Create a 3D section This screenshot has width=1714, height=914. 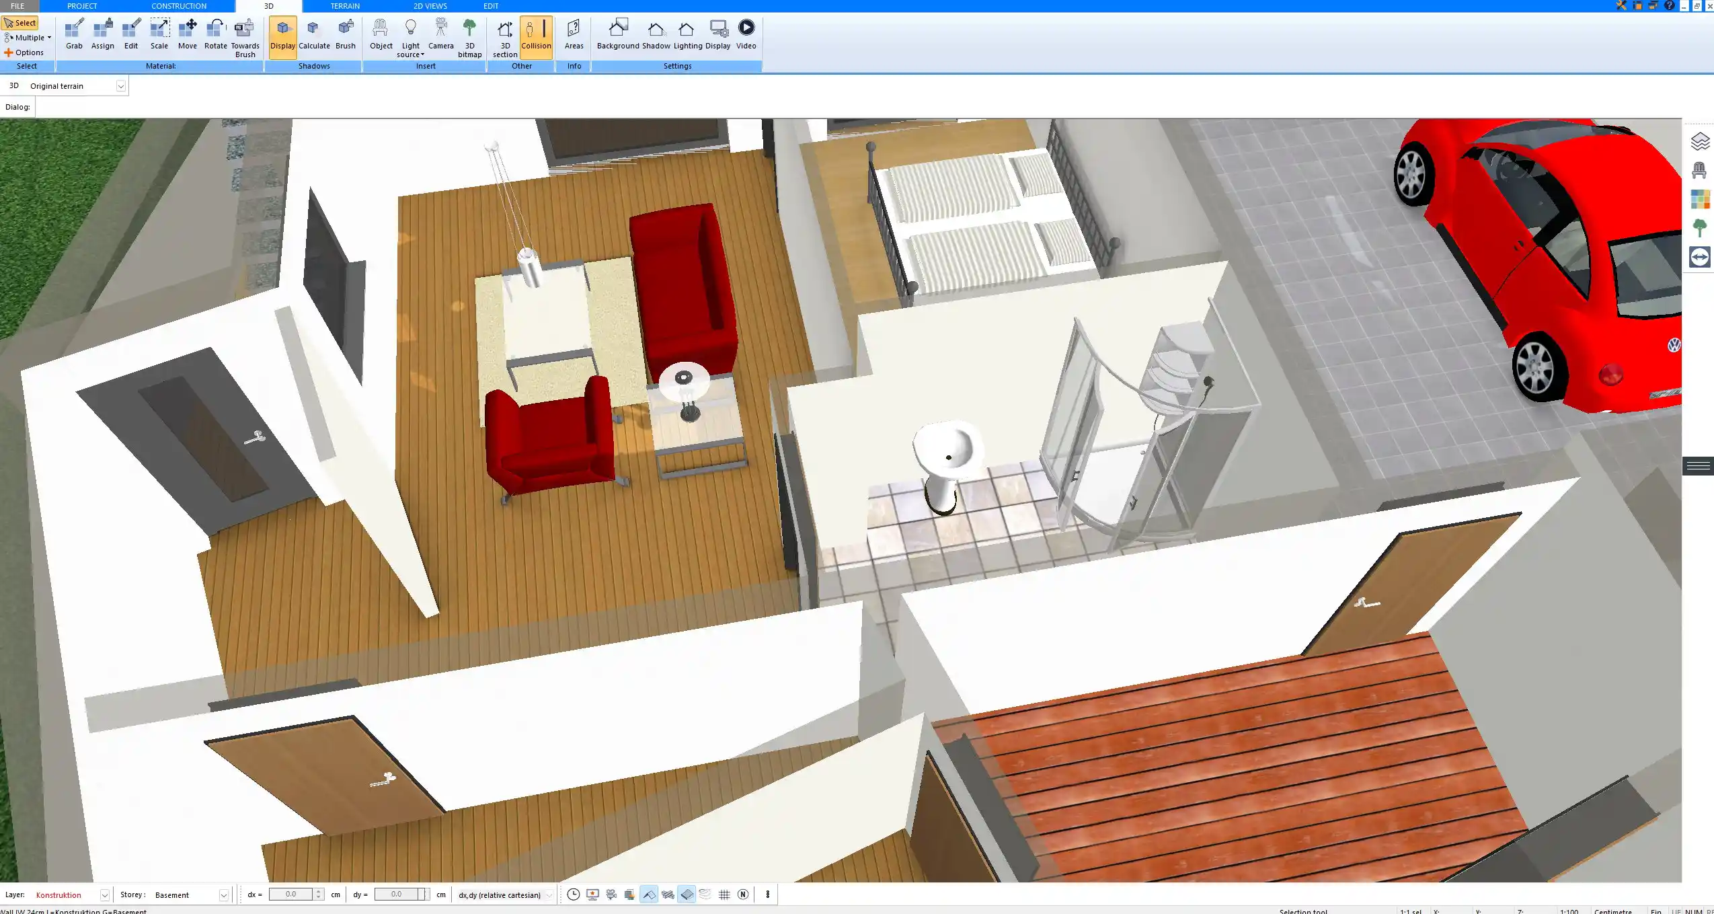[505, 38]
